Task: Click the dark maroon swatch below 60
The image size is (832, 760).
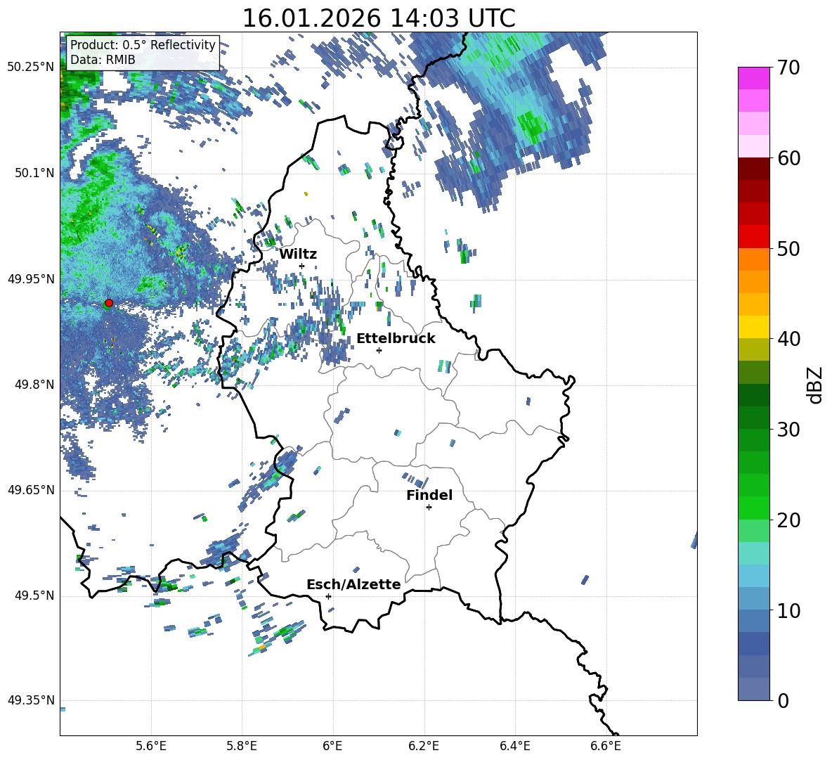Action: point(753,169)
